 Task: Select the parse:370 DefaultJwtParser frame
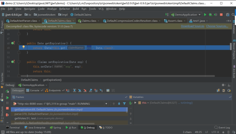tap(69, 114)
